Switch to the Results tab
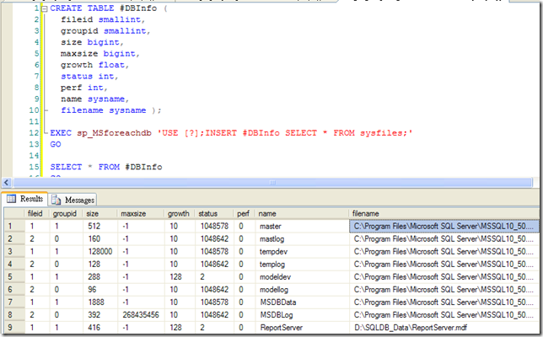 (25, 199)
